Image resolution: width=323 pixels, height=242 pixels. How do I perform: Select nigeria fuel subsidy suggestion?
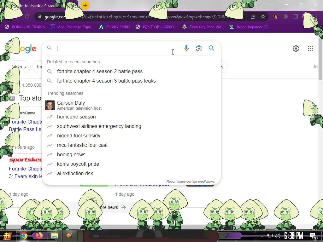pos(79,135)
